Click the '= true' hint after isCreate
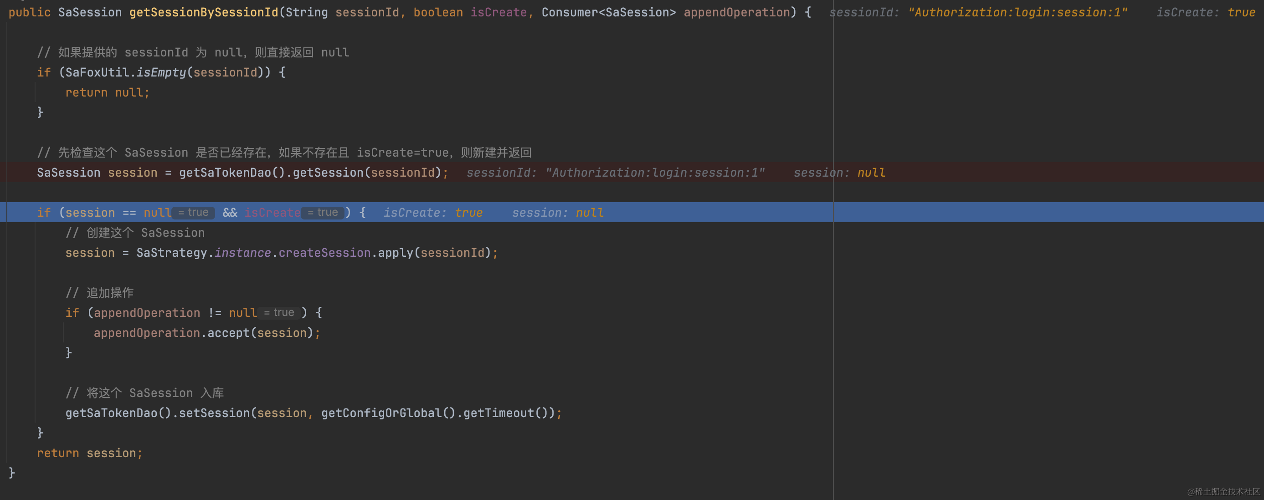Viewport: 1264px width, 500px height. click(323, 213)
